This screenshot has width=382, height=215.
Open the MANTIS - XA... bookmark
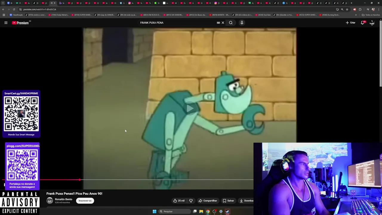pos(219,15)
